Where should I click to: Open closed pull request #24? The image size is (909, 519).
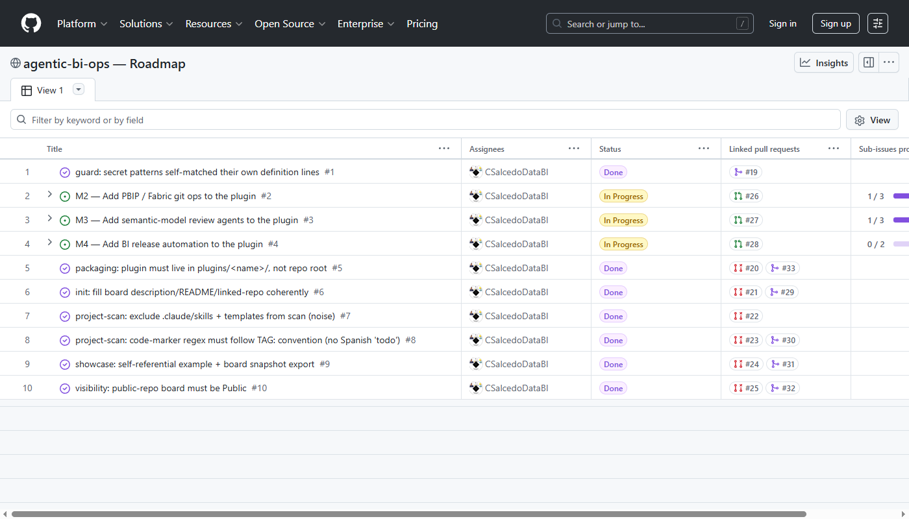746,364
